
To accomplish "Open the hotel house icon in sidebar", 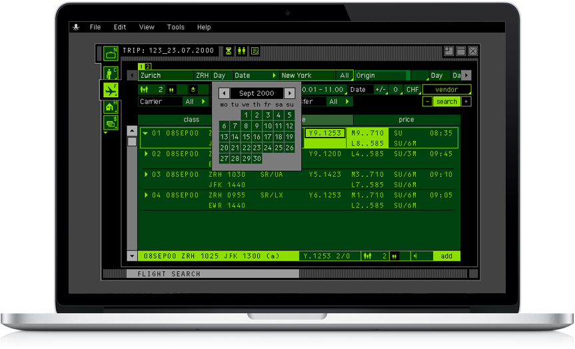I will pyautogui.click(x=110, y=107).
